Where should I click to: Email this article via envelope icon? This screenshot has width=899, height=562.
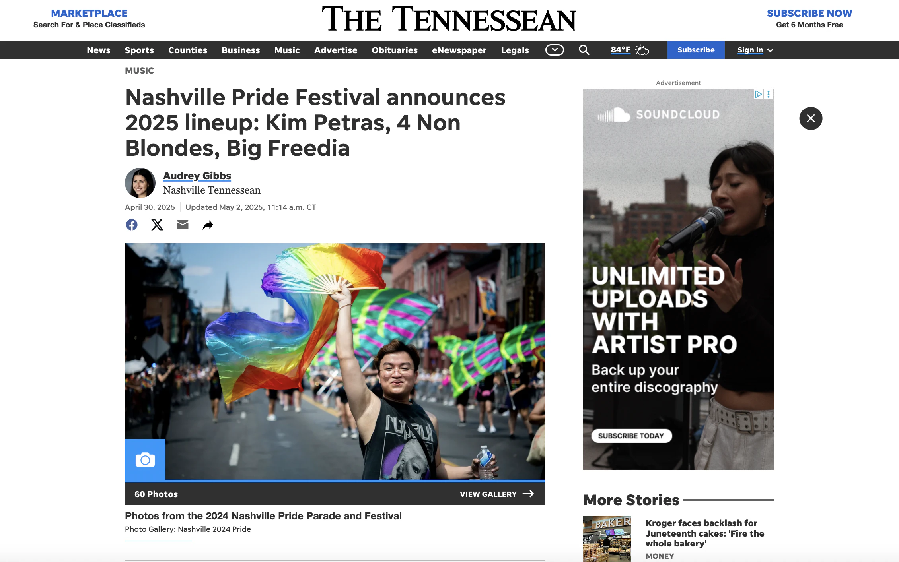point(183,225)
